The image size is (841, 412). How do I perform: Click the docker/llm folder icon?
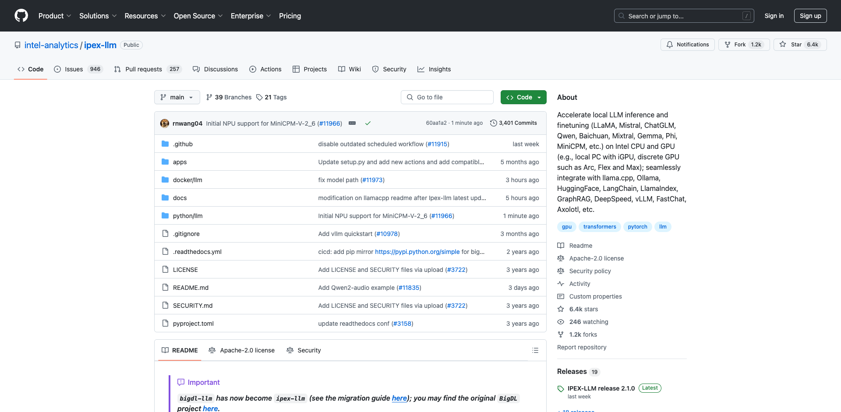(165, 180)
